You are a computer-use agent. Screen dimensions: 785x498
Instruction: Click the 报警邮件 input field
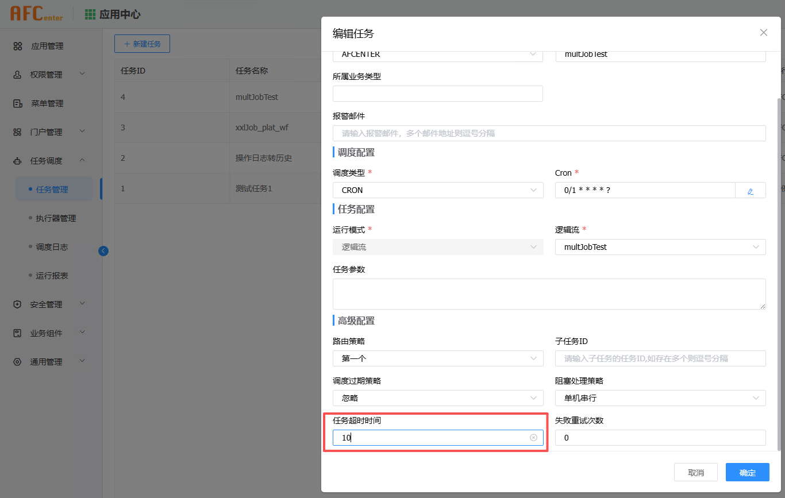(549, 133)
